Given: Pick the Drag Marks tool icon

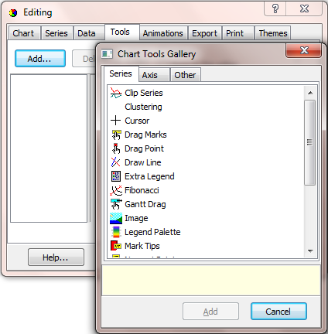Looking at the screenshot, I should point(116,135).
